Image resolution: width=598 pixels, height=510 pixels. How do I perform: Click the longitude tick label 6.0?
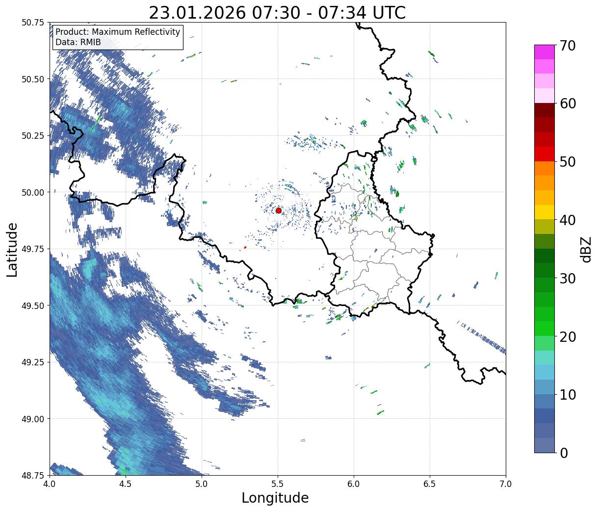(x=354, y=484)
